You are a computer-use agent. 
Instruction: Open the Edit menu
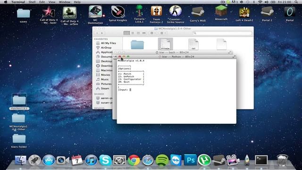click(x=42, y=2)
